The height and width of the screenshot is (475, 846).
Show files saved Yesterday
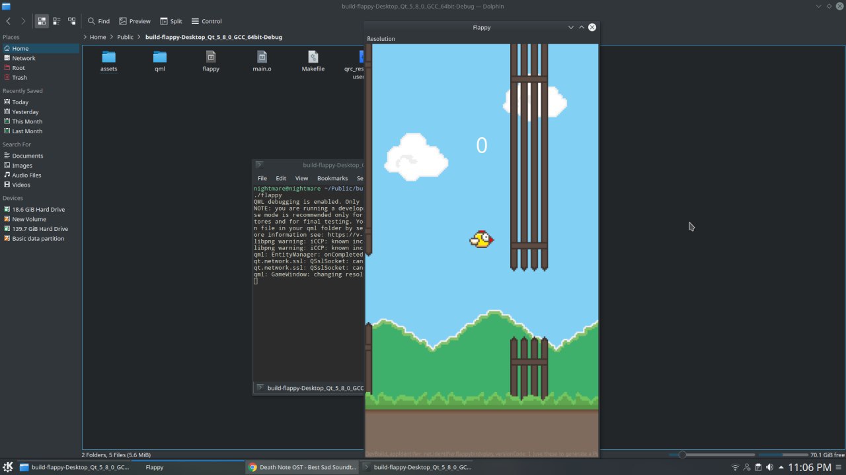[40, 111]
